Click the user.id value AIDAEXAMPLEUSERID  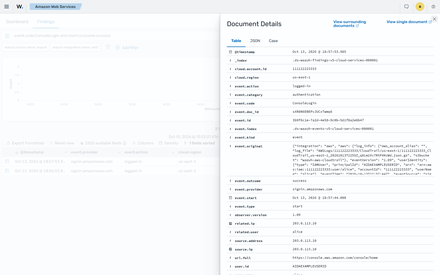click(309, 266)
